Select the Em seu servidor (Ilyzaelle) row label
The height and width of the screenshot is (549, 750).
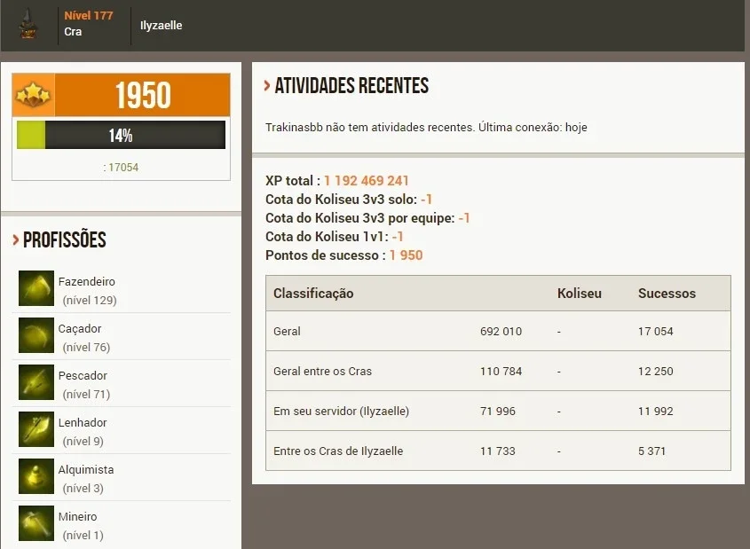coord(341,411)
